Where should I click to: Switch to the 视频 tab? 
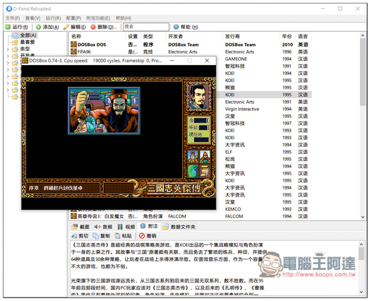pos(126,226)
